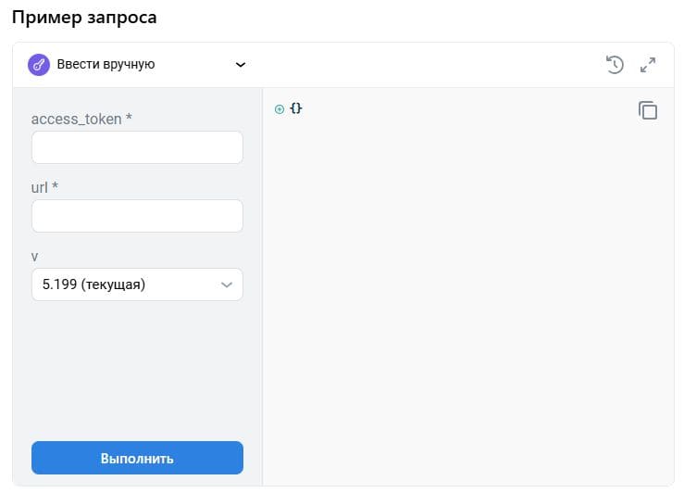Copy the JSON response to clipboard
The image size is (684, 493).
pos(648,110)
